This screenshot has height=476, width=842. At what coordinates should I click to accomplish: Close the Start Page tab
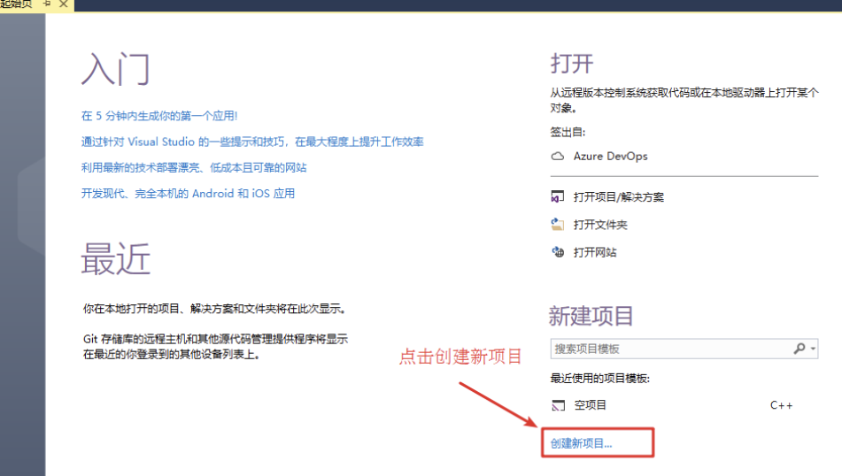pos(64,4)
